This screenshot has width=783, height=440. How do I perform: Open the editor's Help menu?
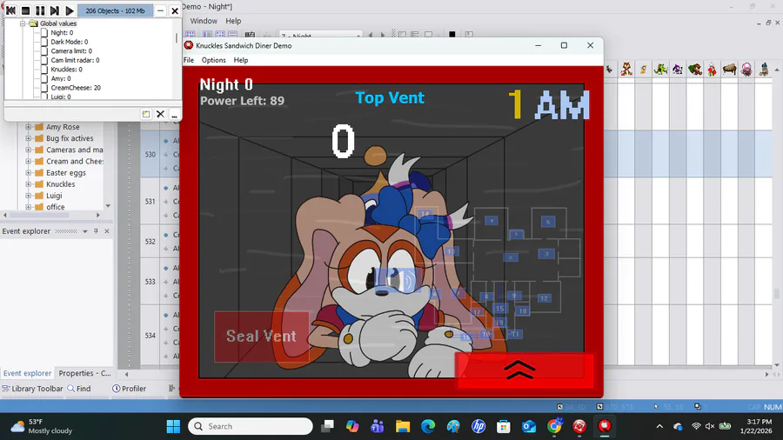[x=233, y=21]
